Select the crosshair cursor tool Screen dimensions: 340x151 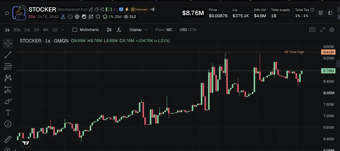pos(8,43)
